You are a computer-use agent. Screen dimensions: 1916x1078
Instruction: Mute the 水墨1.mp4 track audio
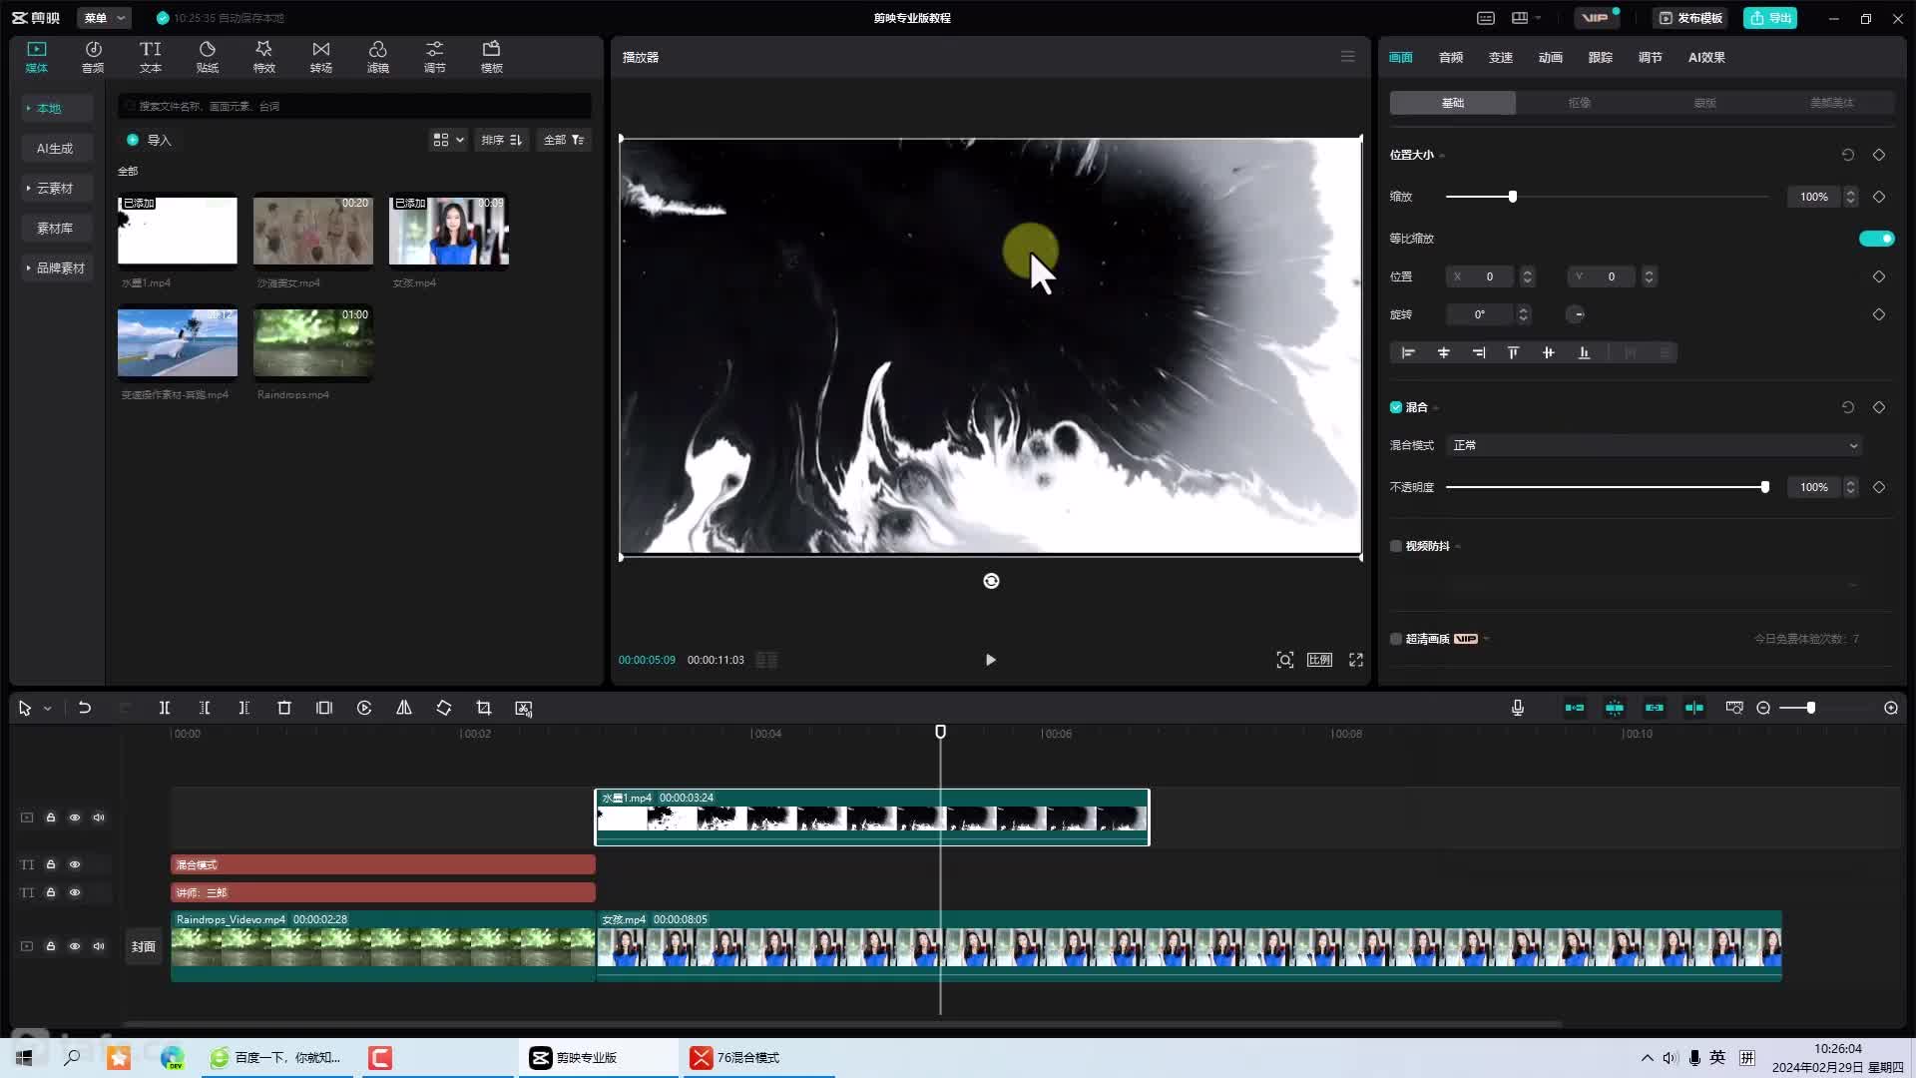click(x=99, y=817)
